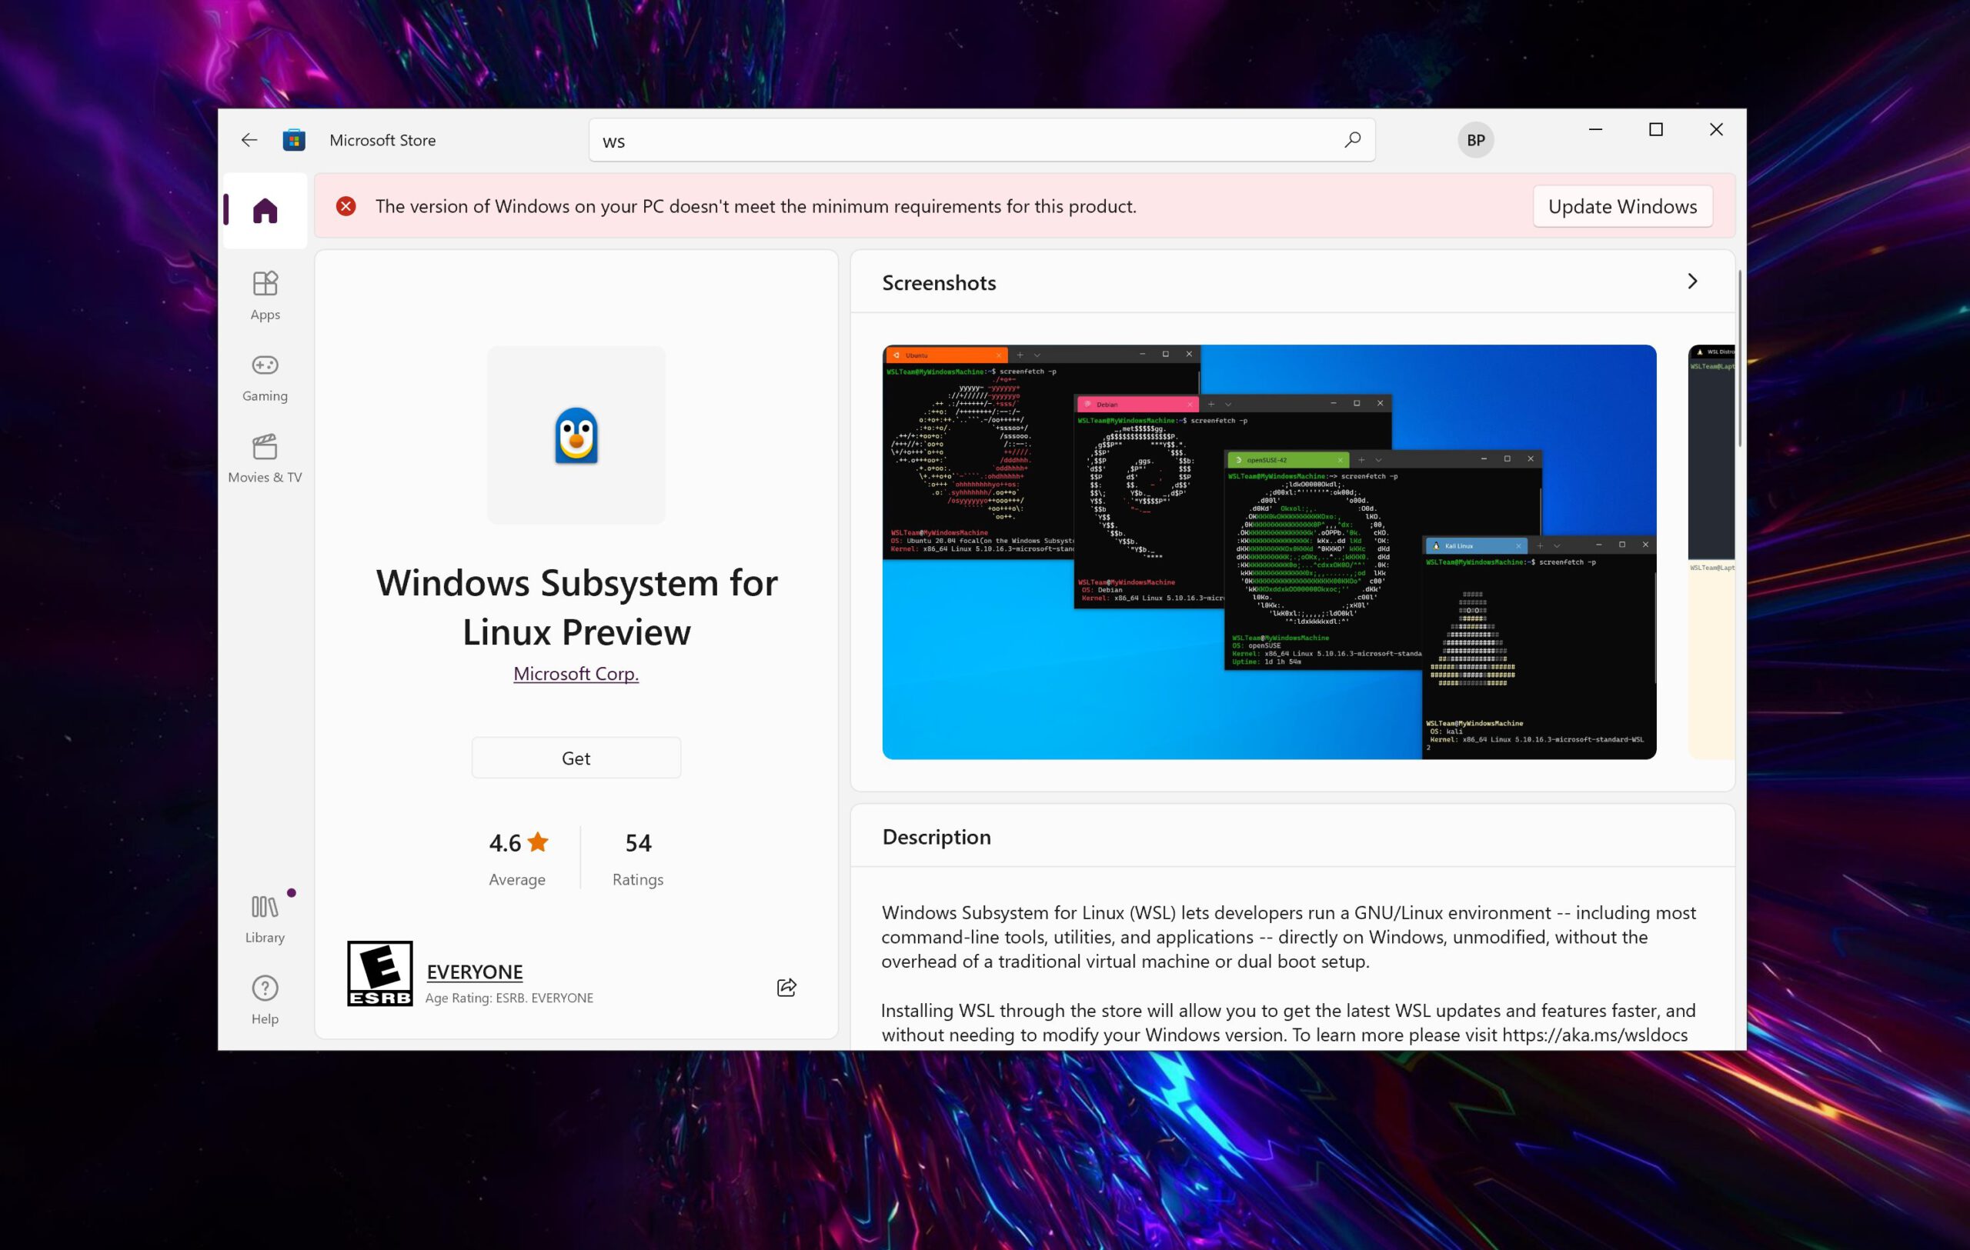
Task: Open the Home sidebar tab
Action: click(265, 210)
